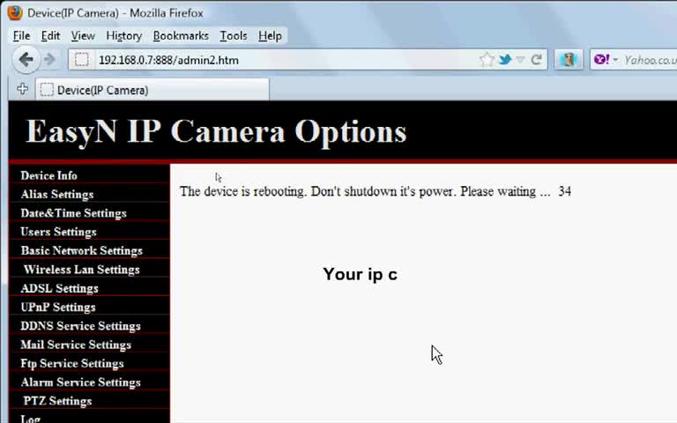
Task: Open Basic Network Settings
Action: point(81,251)
